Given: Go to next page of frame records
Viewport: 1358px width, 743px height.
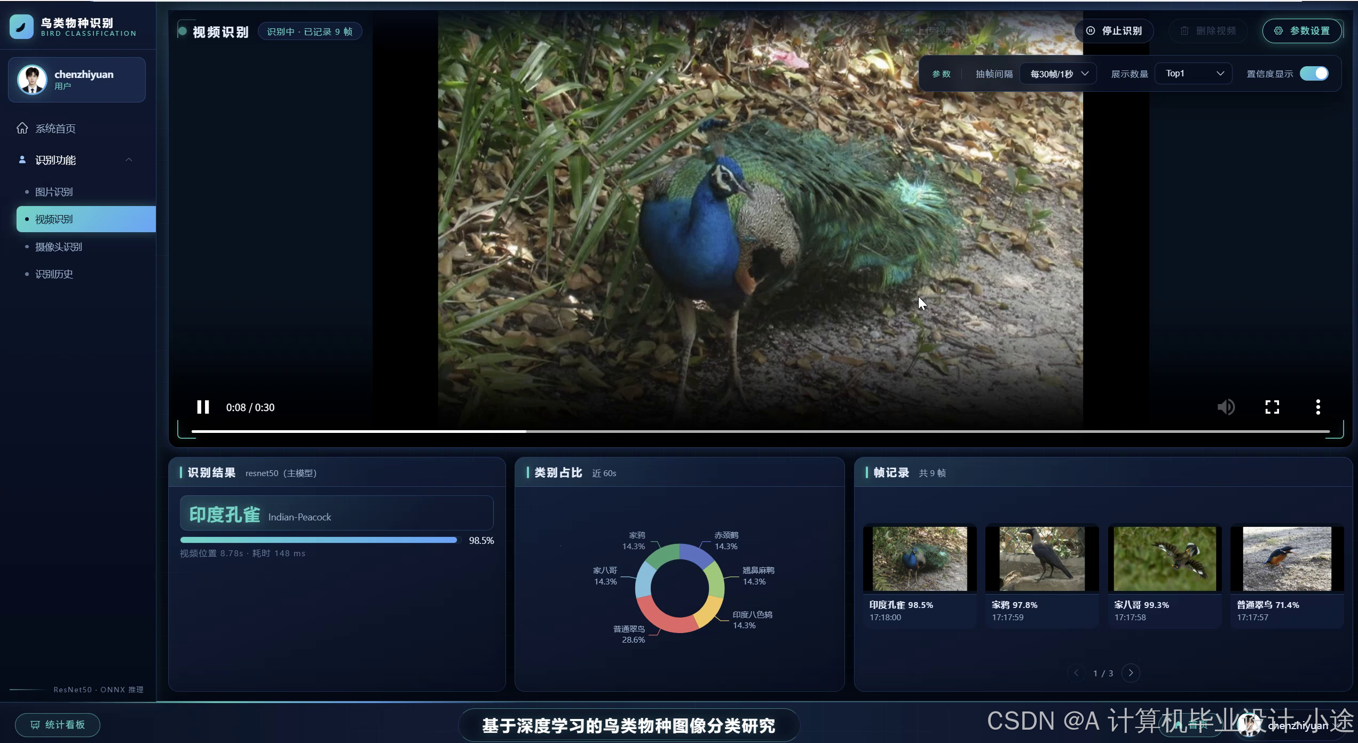Looking at the screenshot, I should tap(1131, 673).
